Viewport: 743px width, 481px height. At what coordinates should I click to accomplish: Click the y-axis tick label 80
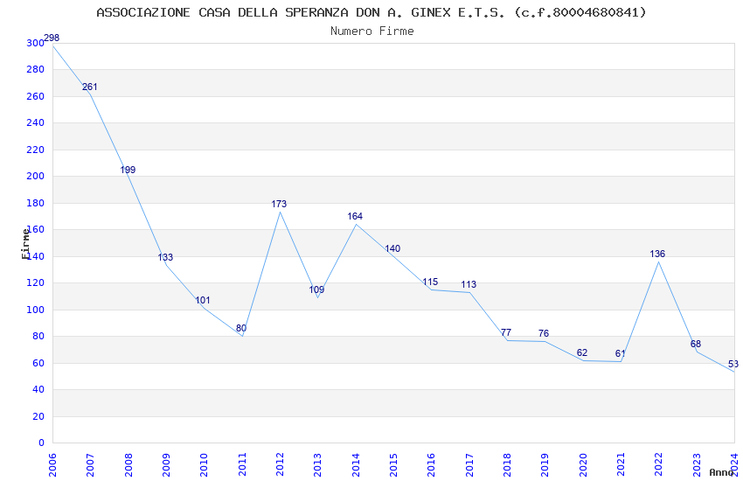[x=38, y=337]
